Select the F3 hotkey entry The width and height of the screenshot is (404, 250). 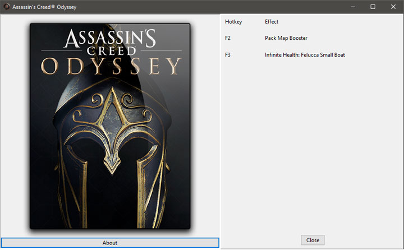tap(227, 55)
